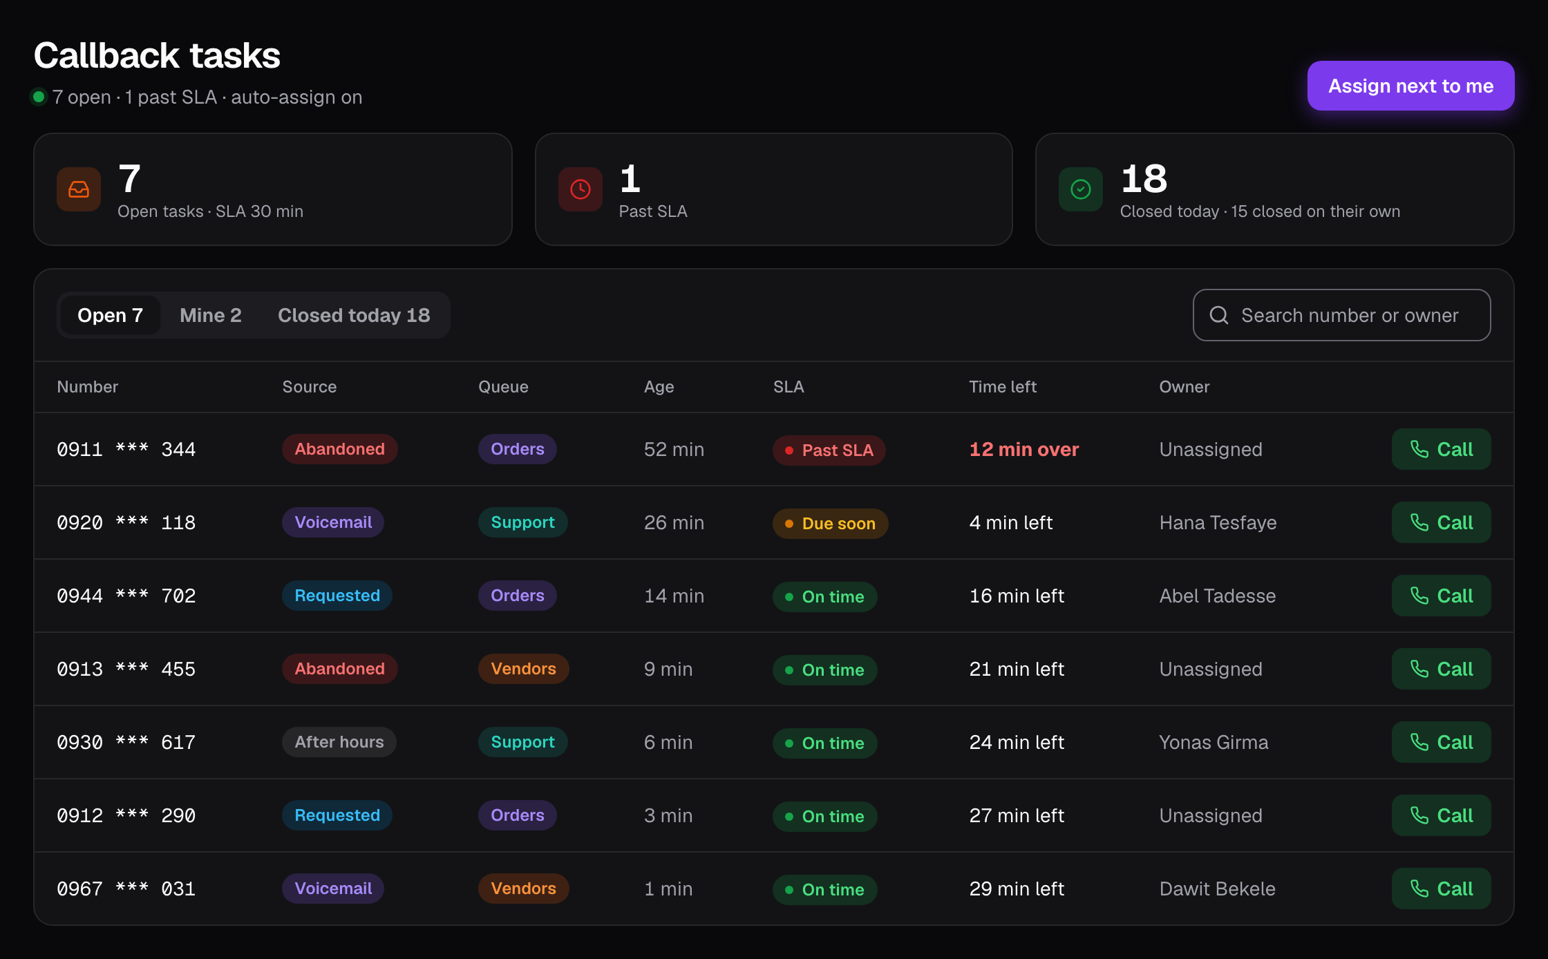Click the SLA column header
Image resolution: width=1548 pixels, height=959 pixels.
point(788,387)
